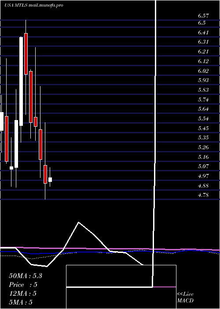Click the 4.97 price label
220x309 pixels.
click(203, 176)
